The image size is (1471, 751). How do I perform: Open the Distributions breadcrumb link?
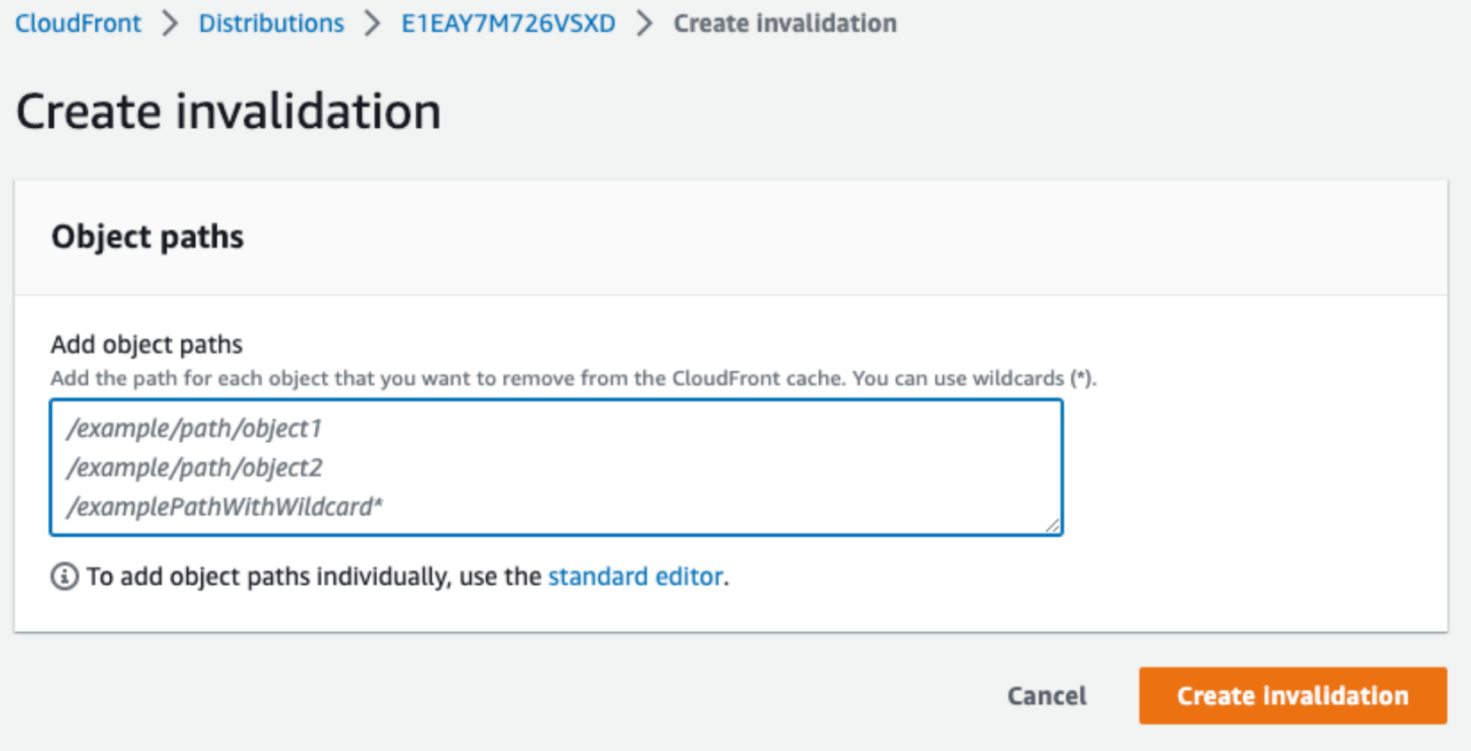(x=271, y=23)
